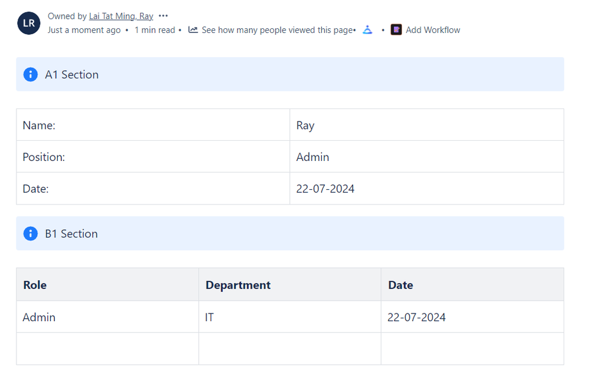Click the A1 Section info icon
589x383 pixels.
[31, 75]
